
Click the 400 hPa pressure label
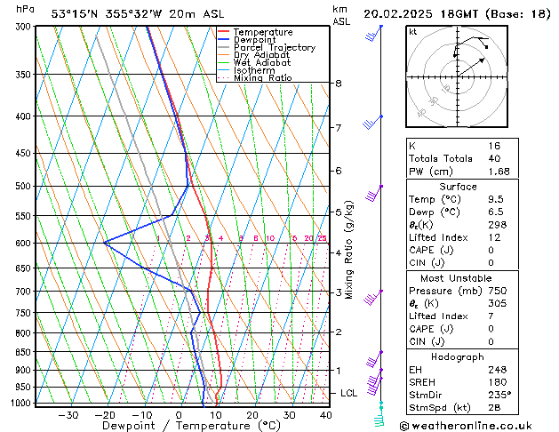[25, 116]
